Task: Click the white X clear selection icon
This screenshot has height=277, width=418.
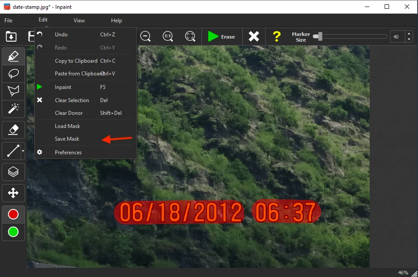Action: pos(254,36)
